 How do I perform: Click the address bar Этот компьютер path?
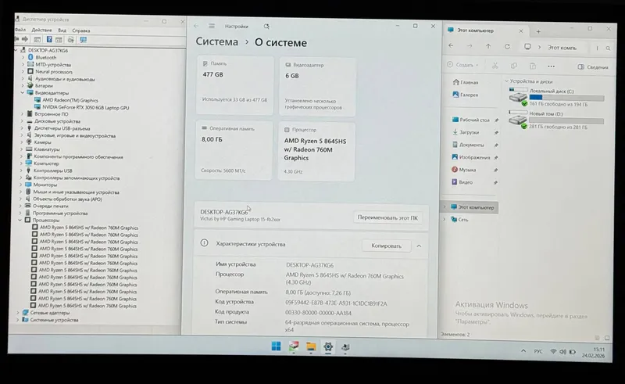[562, 48]
